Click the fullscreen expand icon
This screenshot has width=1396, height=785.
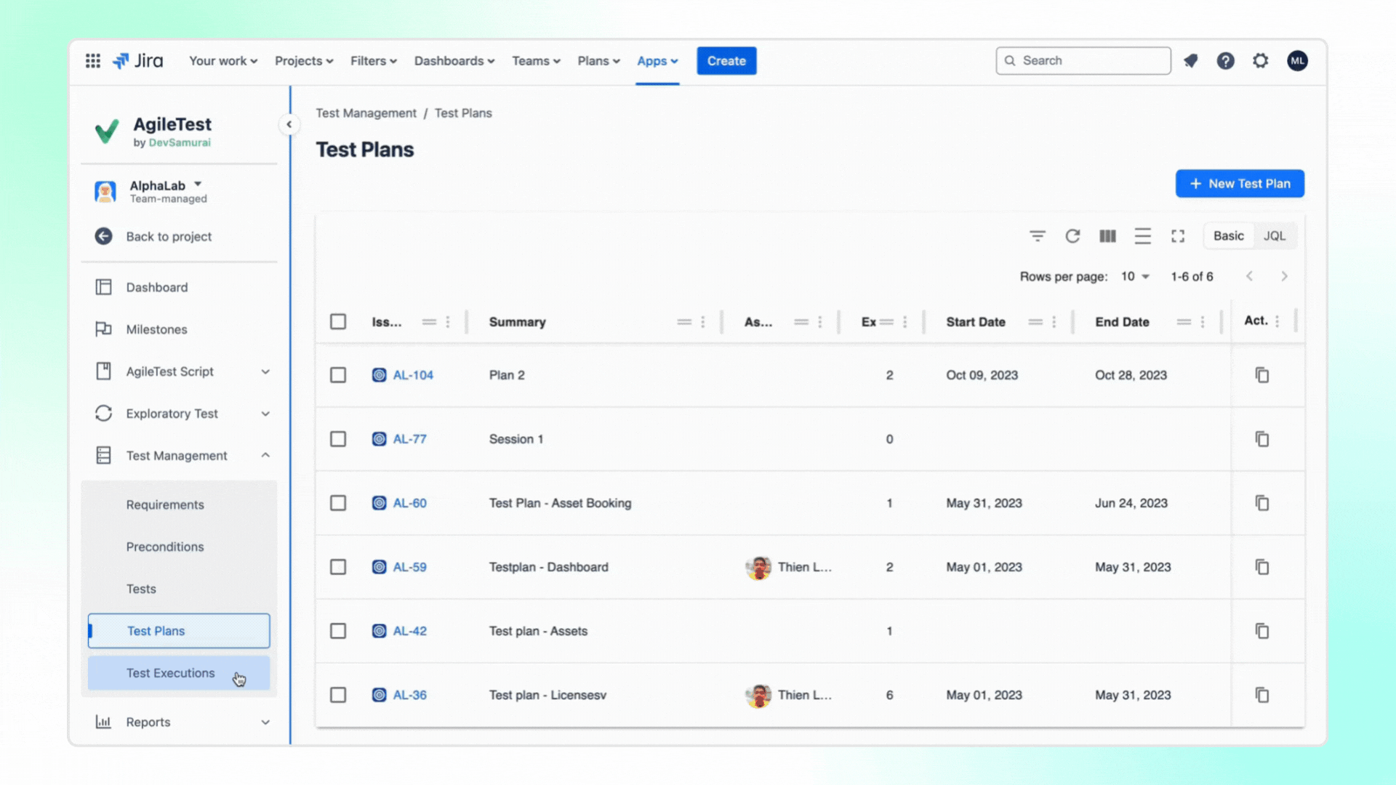[x=1179, y=235]
